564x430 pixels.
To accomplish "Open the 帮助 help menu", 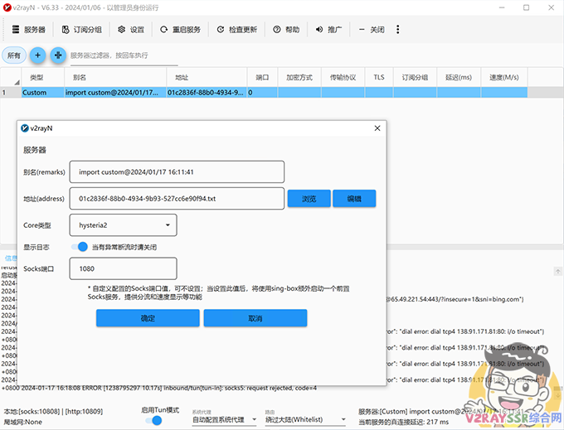I will 287,30.
